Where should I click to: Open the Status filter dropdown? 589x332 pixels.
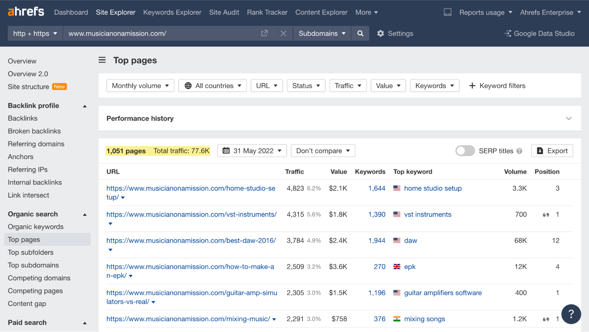[x=306, y=86]
